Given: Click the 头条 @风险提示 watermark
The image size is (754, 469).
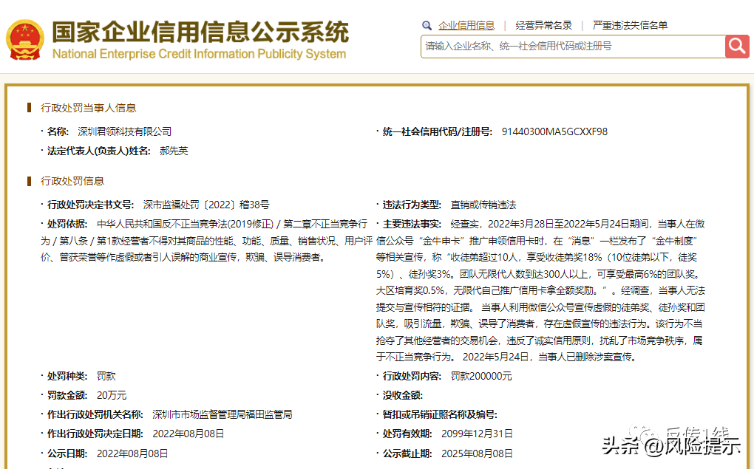Looking at the screenshot, I should 670,445.
